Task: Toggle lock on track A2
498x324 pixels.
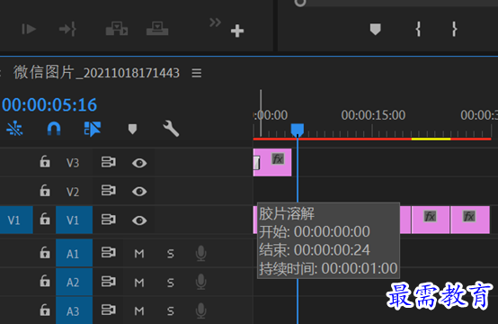Action: (x=45, y=282)
